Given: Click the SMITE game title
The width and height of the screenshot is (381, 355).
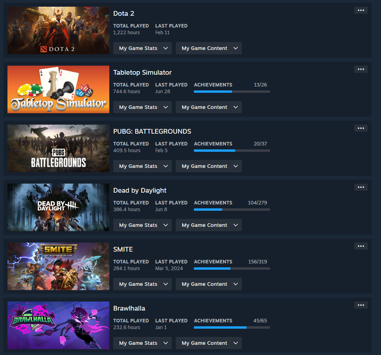Looking at the screenshot, I should coord(123,249).
